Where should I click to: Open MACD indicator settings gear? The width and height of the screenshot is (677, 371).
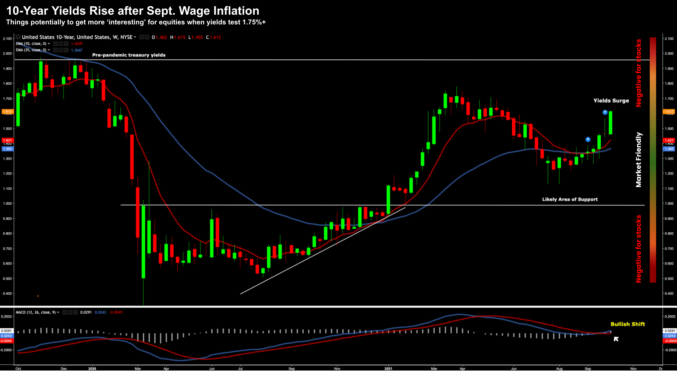tap(70, 312)
